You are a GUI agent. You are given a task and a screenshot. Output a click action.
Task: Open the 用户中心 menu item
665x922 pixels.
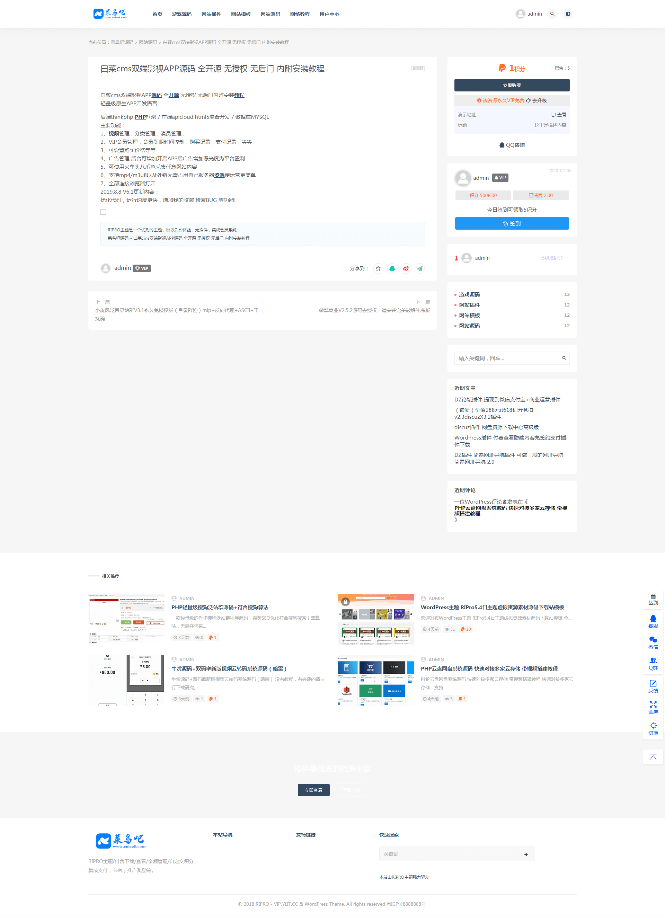point(329,14)
